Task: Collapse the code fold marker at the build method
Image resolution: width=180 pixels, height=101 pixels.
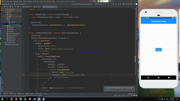Action: 28,38
